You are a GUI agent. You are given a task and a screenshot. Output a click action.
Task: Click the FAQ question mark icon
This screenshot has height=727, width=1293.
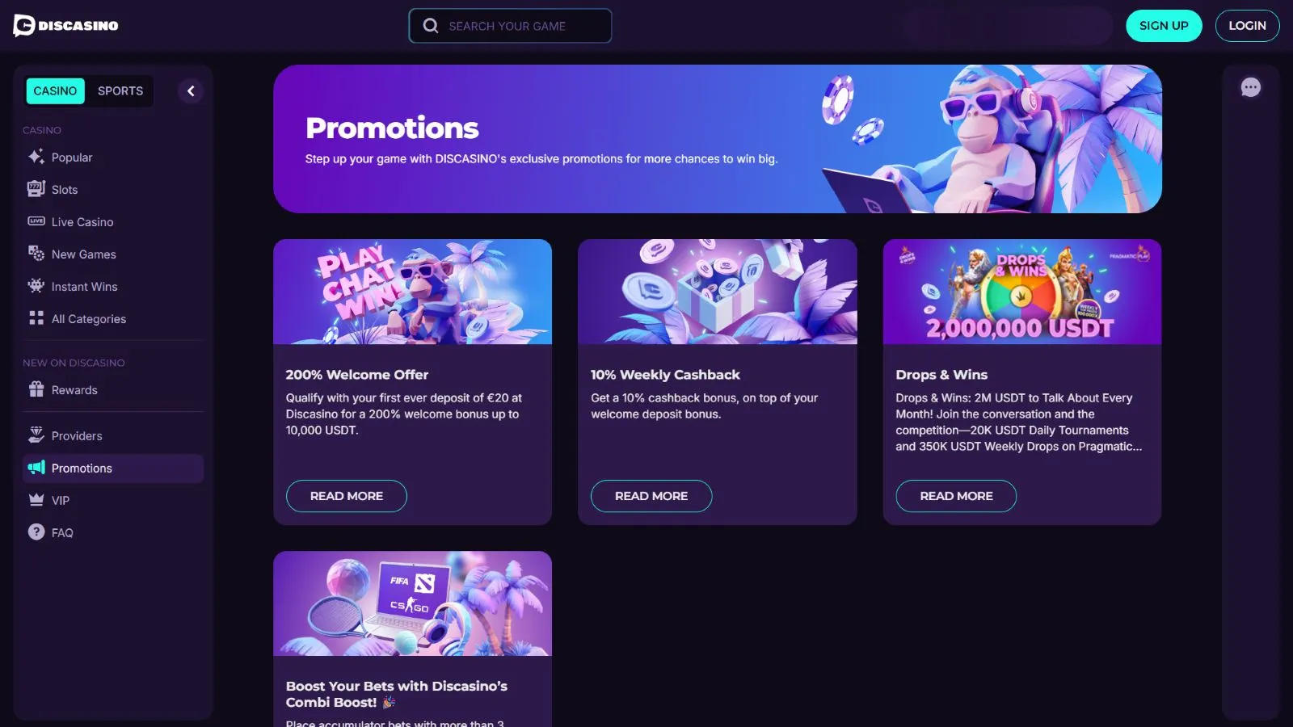click(x=36, y=532)
